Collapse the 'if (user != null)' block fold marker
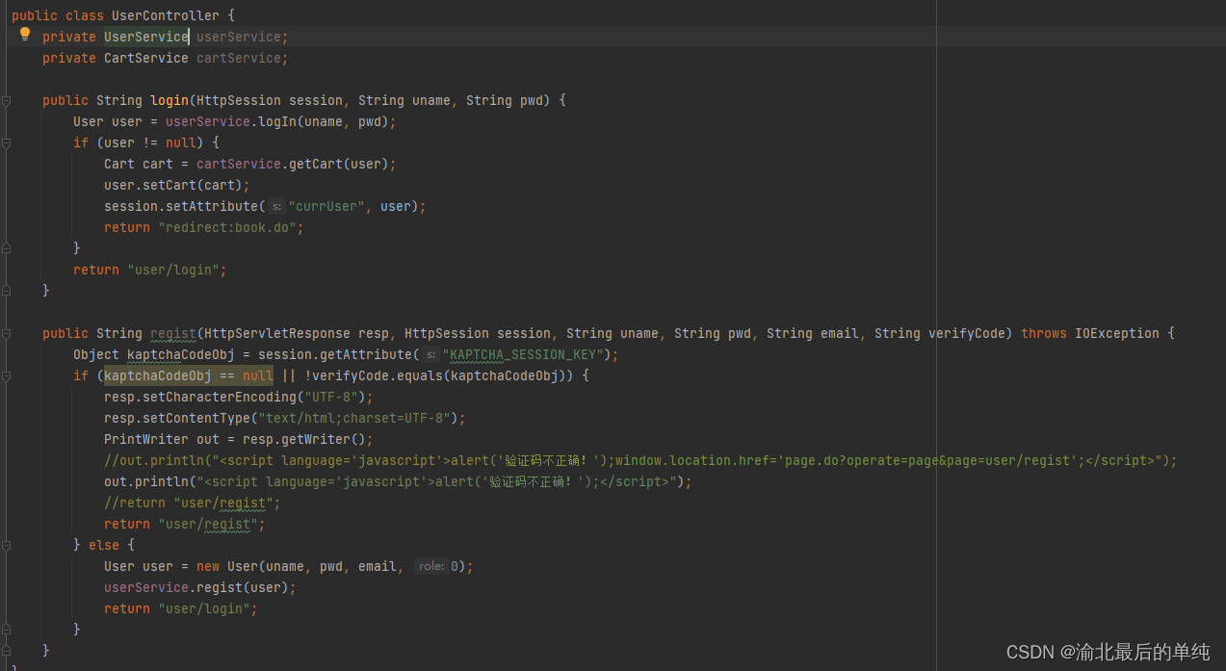This screenshot has width=1226, height=671. pyautogui.click(x=6, y=142)
